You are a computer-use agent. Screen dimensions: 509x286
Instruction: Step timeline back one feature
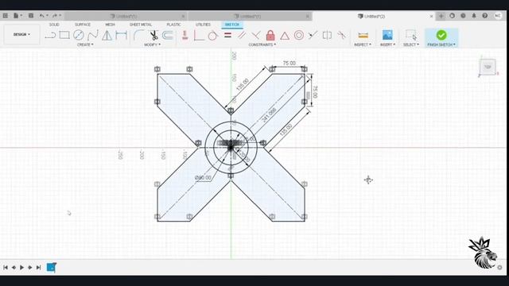(14, 268)
